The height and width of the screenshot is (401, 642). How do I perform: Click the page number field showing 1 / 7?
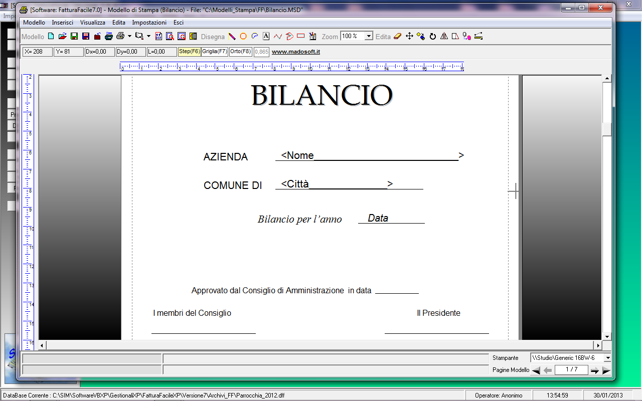[x=571, y=370]
